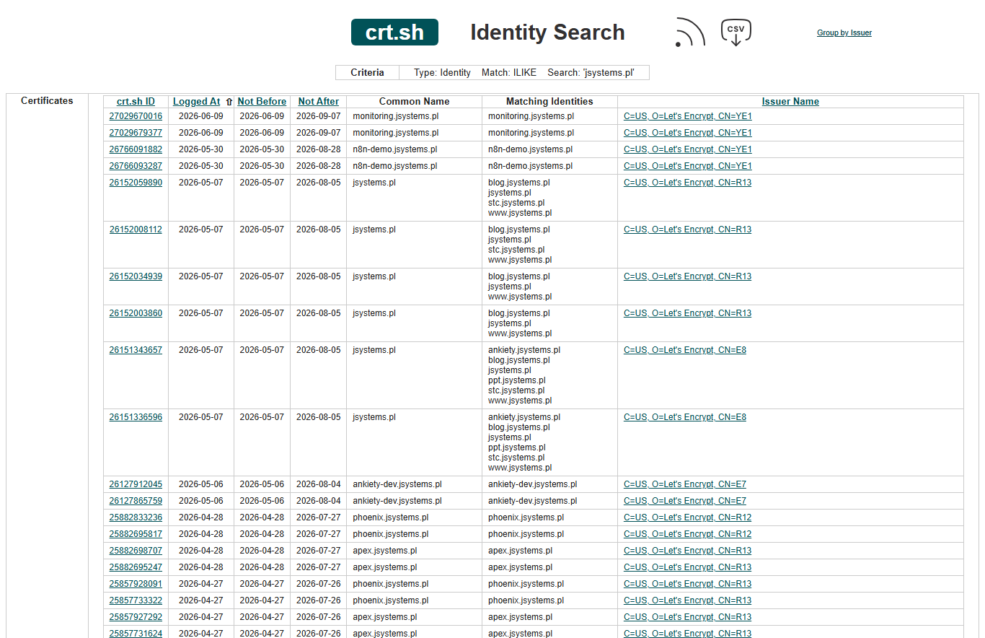Screen dimensions: 985x638
Task: Open certificate ID 26152008112
Action: tap(136, 230)
